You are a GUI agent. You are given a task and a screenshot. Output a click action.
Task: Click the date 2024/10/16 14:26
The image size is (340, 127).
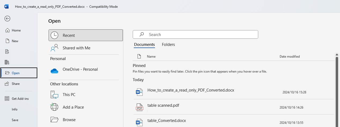tap(291, 108)
